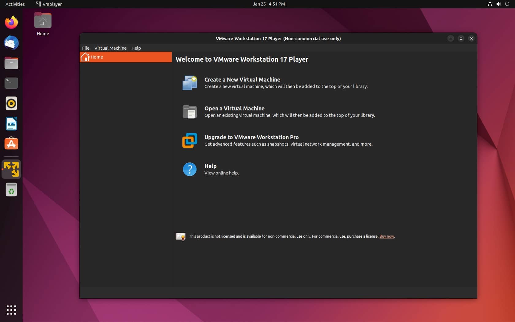Click the Buy now link
Viewport: 515px width, 322px height.
coord(386,236)
